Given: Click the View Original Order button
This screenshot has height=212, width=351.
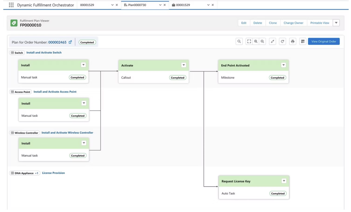Looking at the screenshot, I should (x=324, y=41).
